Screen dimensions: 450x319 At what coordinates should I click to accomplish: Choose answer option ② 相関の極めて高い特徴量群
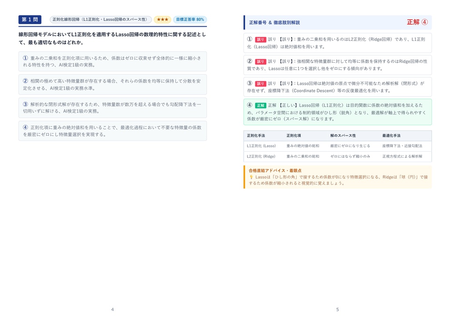click(112, 85)
